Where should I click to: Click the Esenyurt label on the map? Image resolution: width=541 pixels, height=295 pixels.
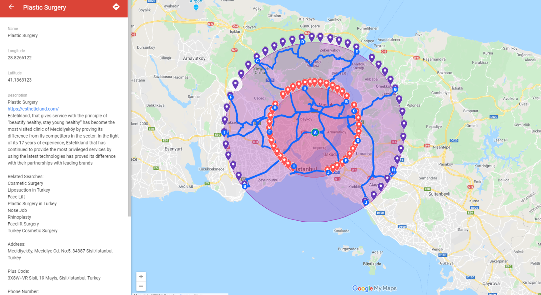[173, 149]
